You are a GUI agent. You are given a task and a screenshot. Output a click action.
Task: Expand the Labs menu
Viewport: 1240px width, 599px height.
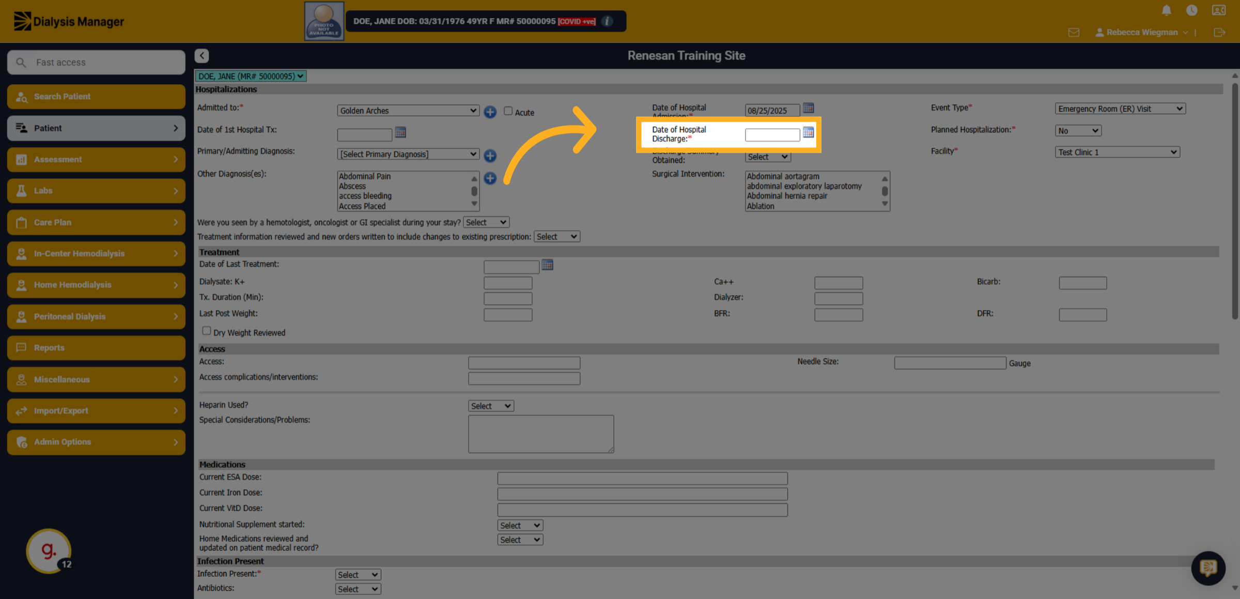[96, 191]
